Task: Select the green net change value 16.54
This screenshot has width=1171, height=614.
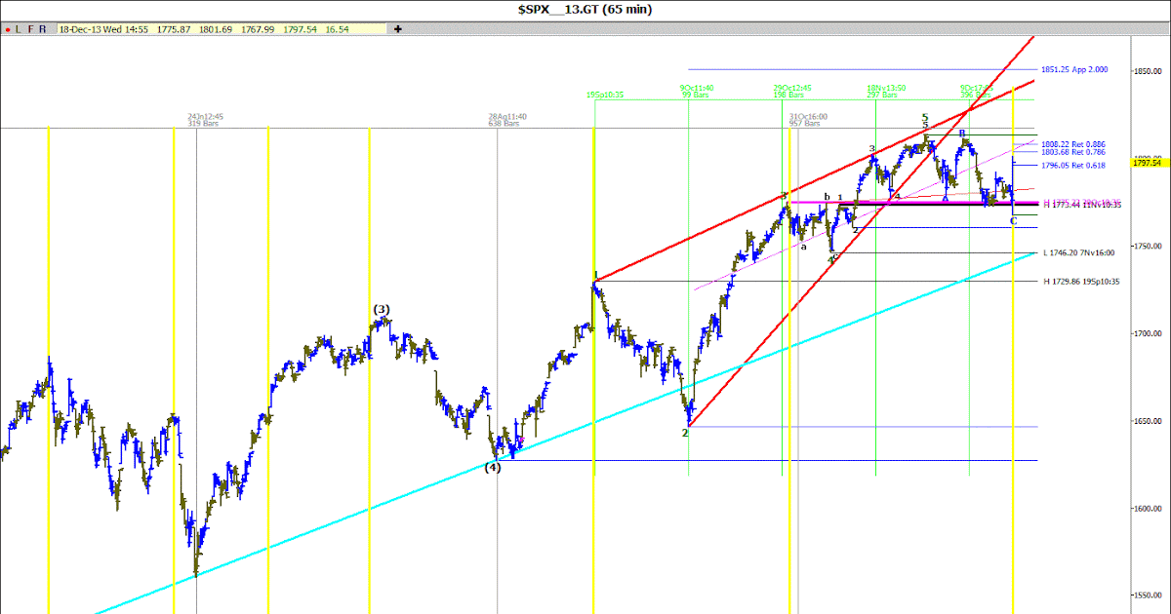Action: (338, 29)
